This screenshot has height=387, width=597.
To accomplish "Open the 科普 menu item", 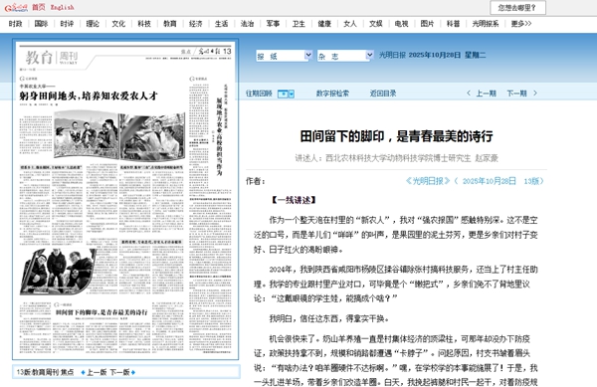I will click(453, 24).
